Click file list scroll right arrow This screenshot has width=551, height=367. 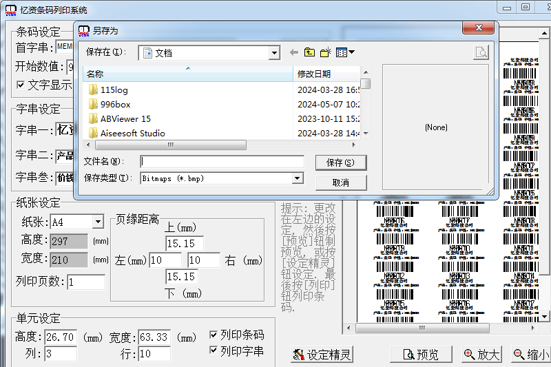[354, 145]
